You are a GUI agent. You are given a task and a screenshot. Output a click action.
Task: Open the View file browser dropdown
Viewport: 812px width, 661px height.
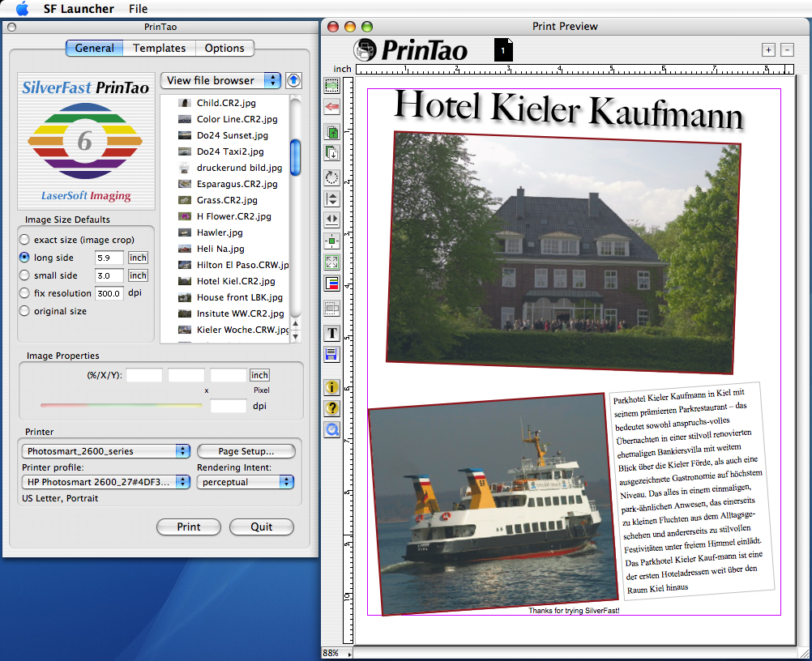click(x=220, y=80)
